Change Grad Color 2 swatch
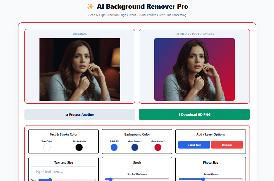Viewport: 274px width, 181px height. 158,148
